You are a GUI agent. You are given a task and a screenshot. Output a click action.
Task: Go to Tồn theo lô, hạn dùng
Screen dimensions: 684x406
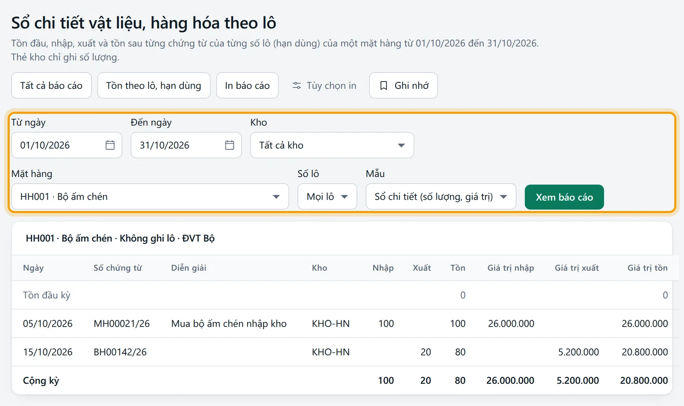154,85
